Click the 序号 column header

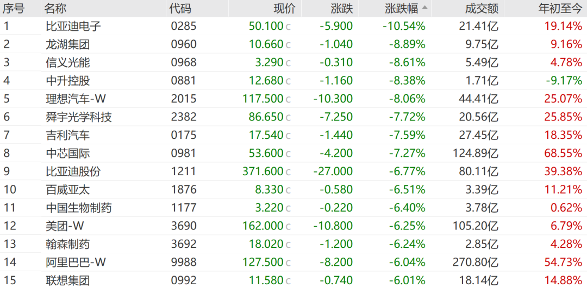[x=14, y=8]
